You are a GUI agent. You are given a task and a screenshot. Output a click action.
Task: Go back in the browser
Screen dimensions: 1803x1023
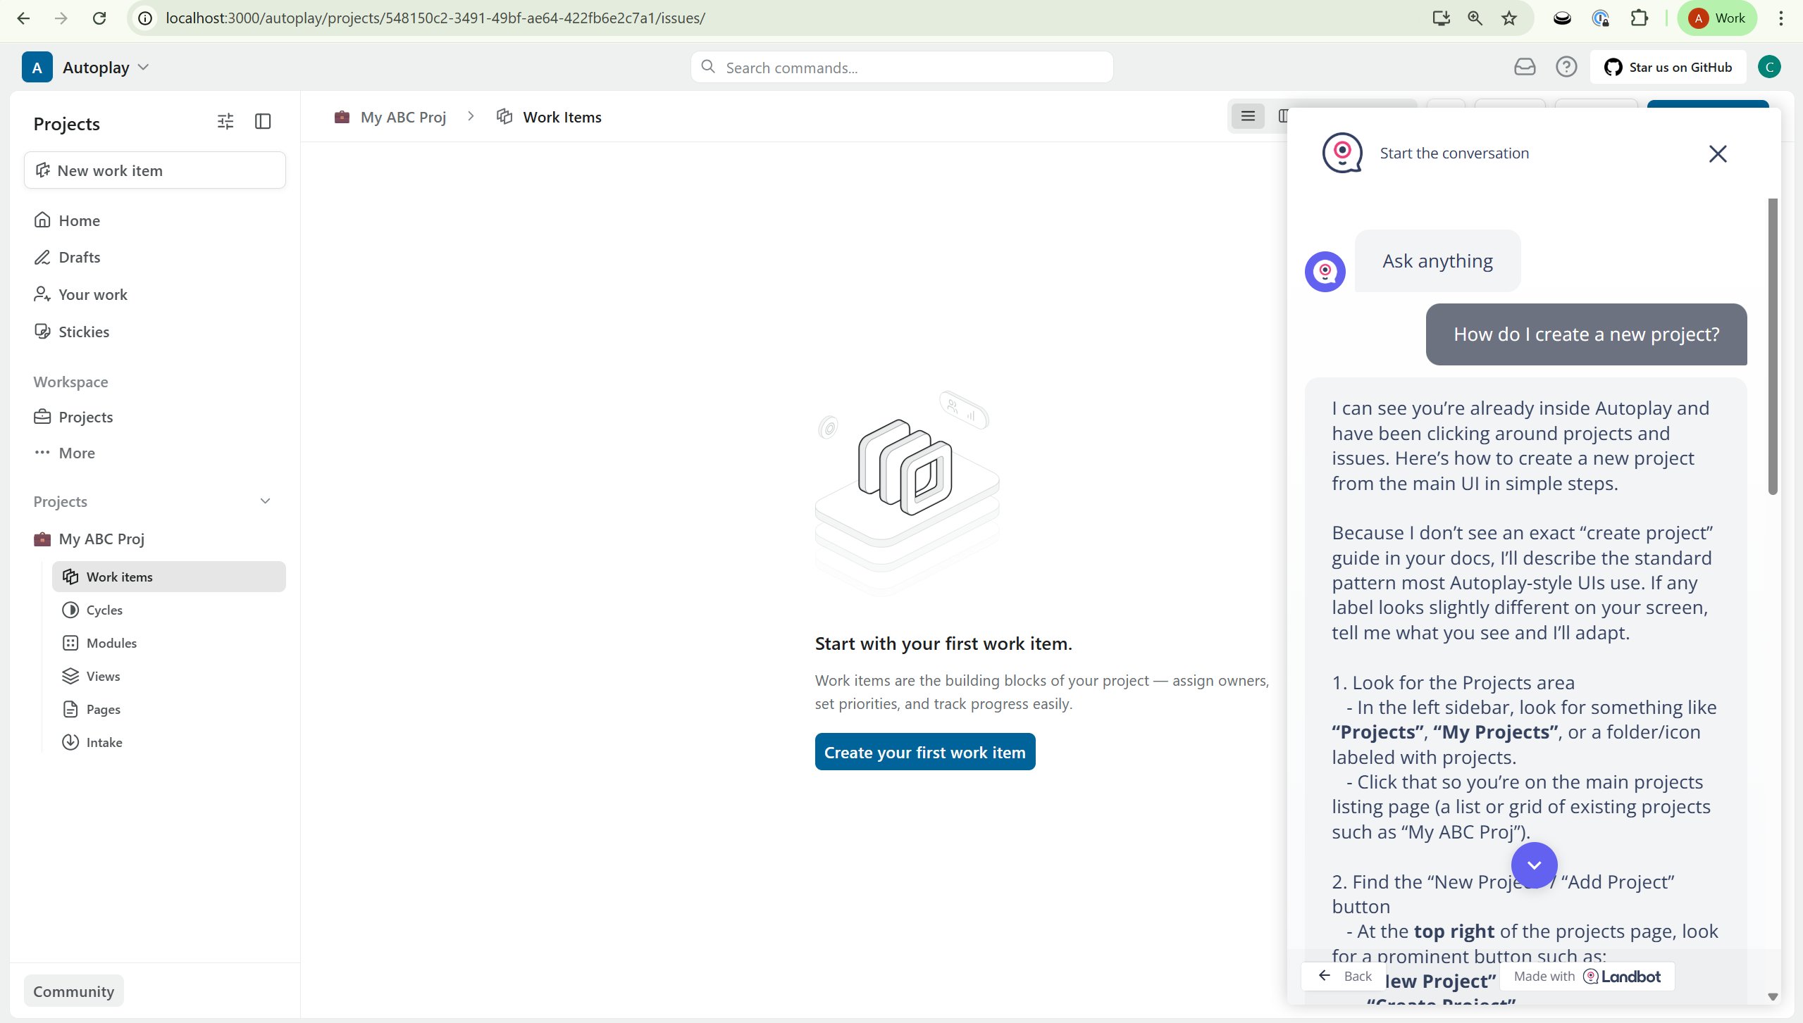click(23, 18)
